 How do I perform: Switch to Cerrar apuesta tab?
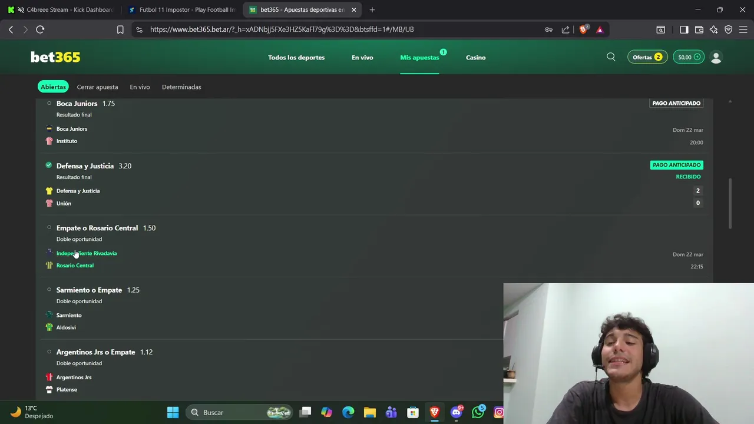pos(97,87)
